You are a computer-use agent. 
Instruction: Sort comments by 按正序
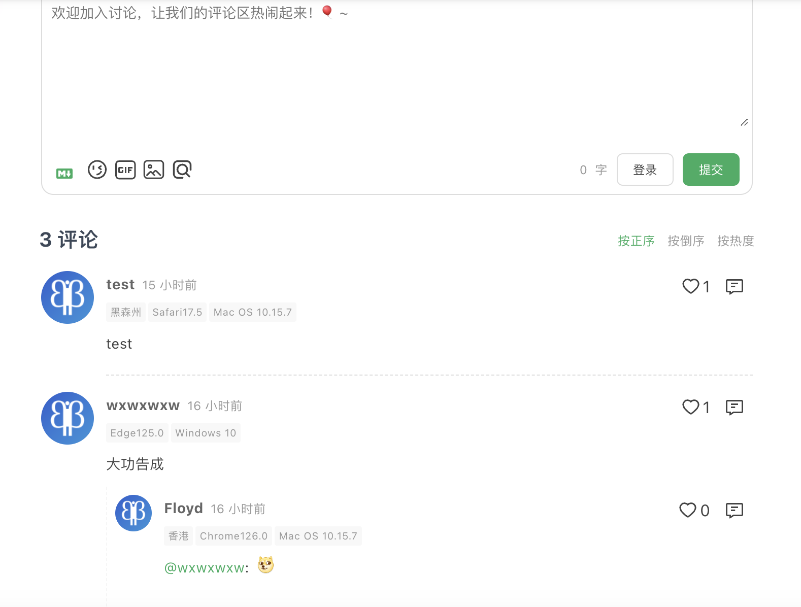[636, 241]
